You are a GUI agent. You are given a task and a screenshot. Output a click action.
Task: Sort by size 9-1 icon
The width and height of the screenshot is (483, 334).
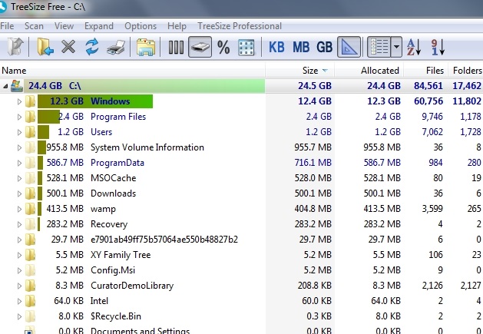point(438,47)
